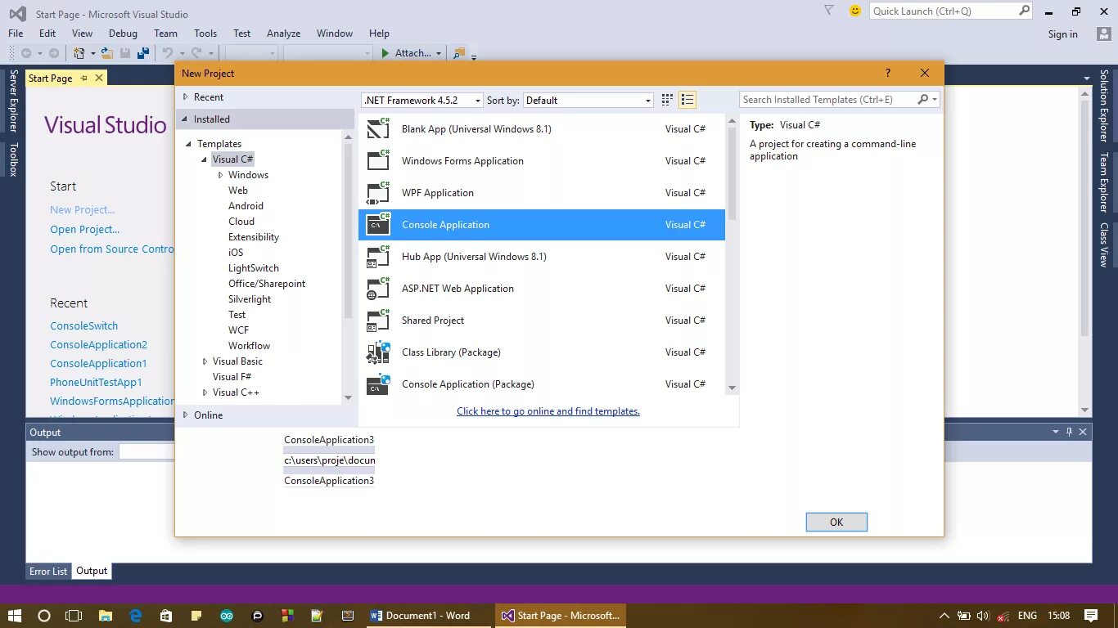
Task: Switch templates to small icons view
Action: click(x=667, y=100)
